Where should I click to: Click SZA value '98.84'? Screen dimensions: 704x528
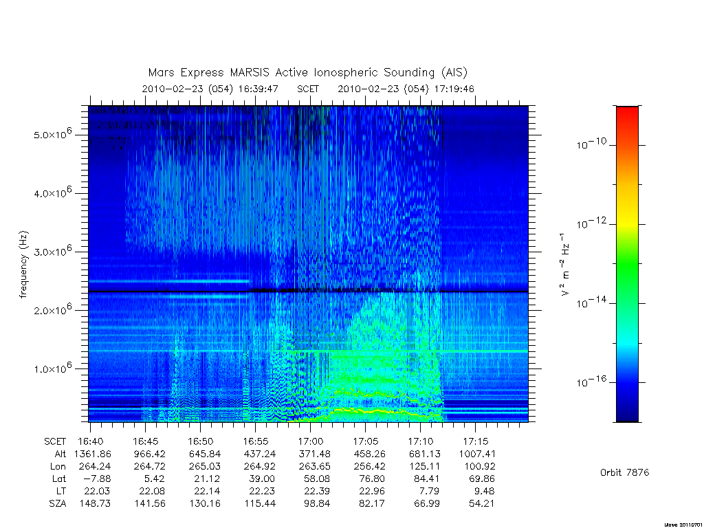(316, 504)
